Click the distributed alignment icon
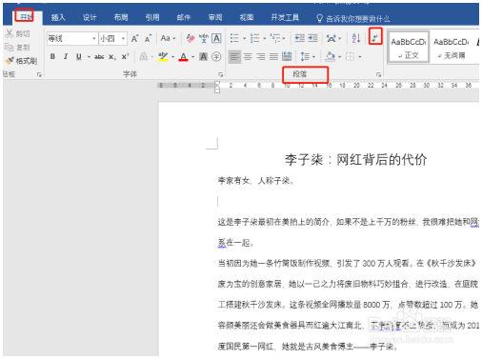Viewport: 482px width, 359px height. [287, 56]
